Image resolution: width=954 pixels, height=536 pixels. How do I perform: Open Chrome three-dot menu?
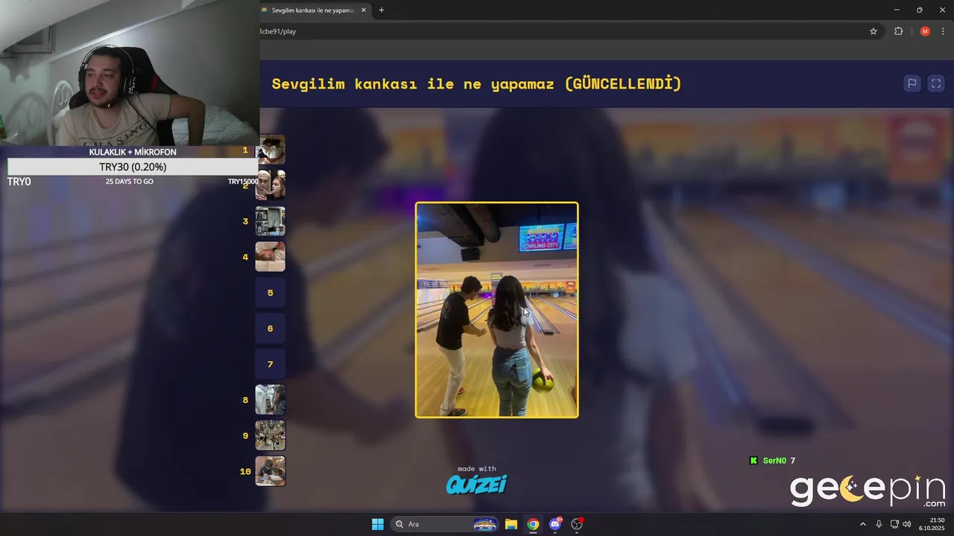(x=943, y=31)
